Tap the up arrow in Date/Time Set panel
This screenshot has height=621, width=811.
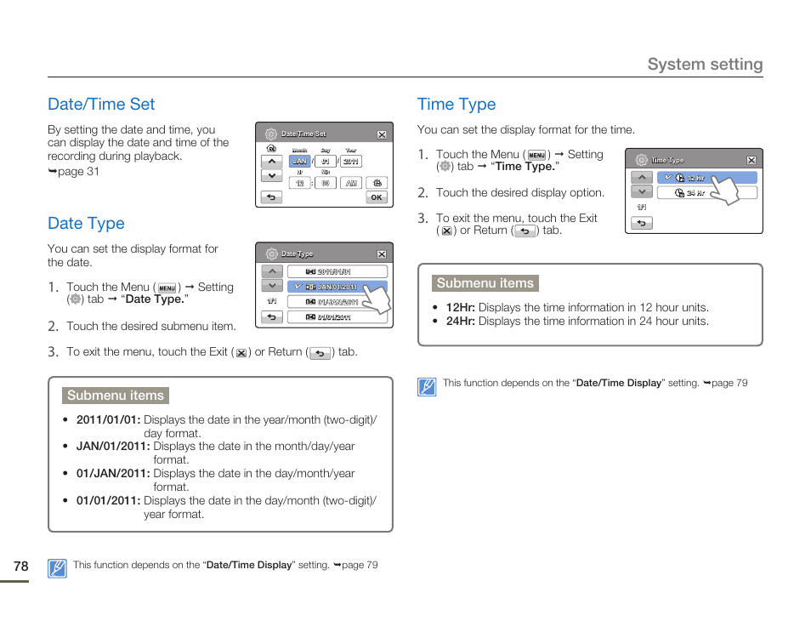271,162
